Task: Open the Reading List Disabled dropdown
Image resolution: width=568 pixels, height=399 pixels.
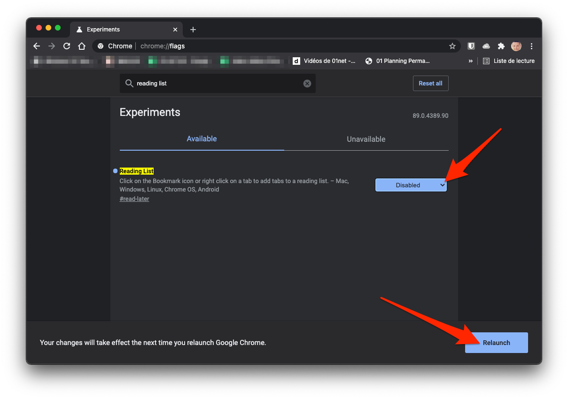Action: coord(411,185)
